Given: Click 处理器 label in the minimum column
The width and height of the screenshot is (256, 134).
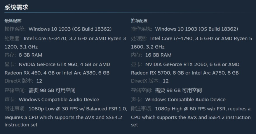Looking at the screenshot, I should [13, 38].
